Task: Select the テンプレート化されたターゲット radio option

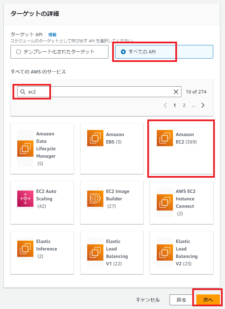Action: click(x=19, y=52)
